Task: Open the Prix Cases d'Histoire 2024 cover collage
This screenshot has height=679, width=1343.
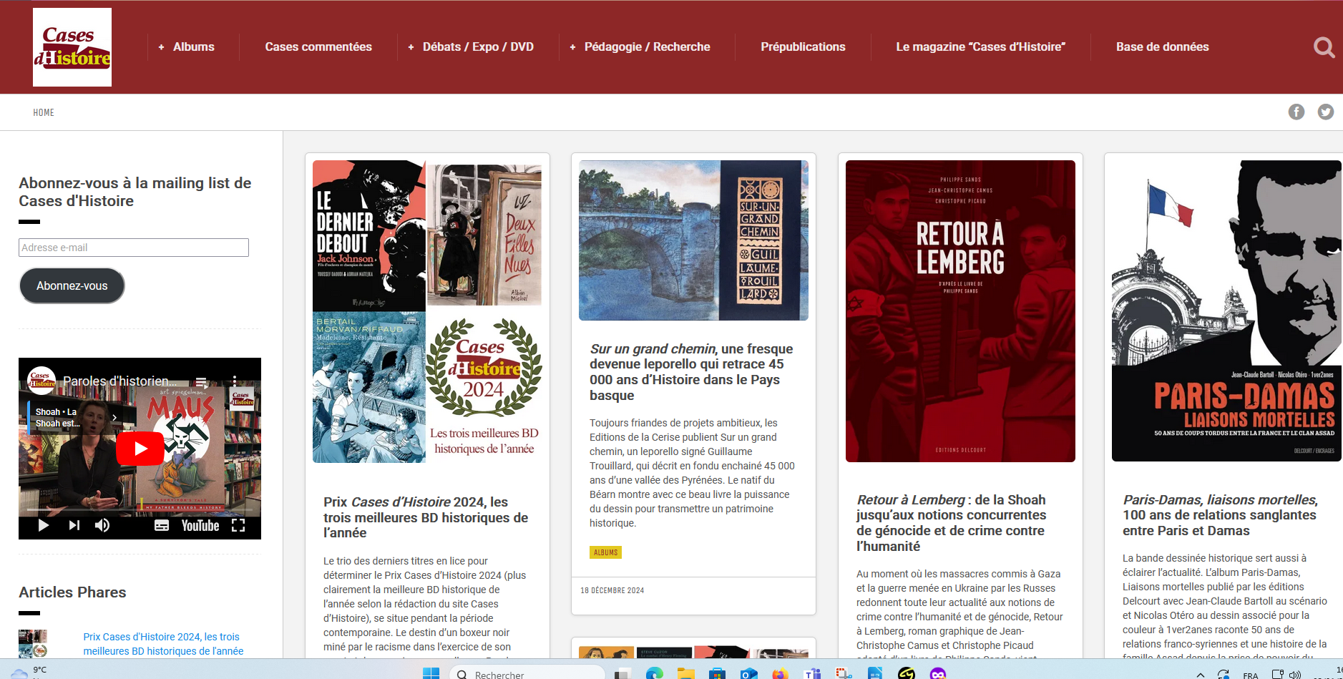Action: [x=427, y=311]
